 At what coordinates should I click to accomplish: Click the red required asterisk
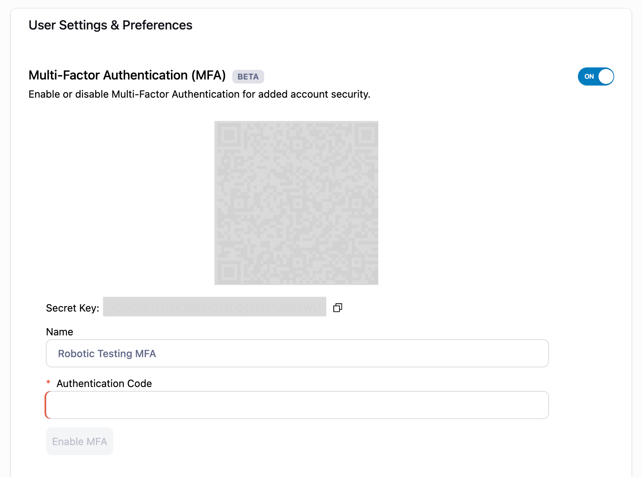tap(48, 382)
